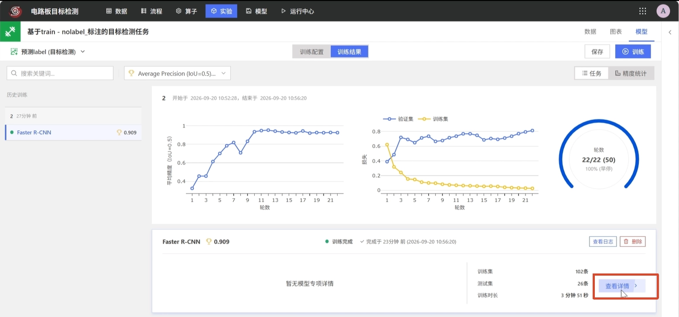Open the 数据 menu in top bar
Image resolution: width=679 pixels, height=317 pixels.
point(116,11)
